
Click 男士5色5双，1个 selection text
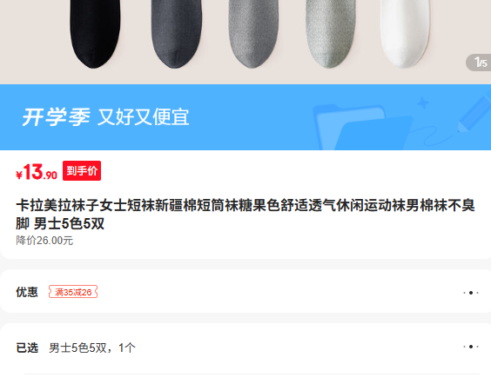coord(92,348)
